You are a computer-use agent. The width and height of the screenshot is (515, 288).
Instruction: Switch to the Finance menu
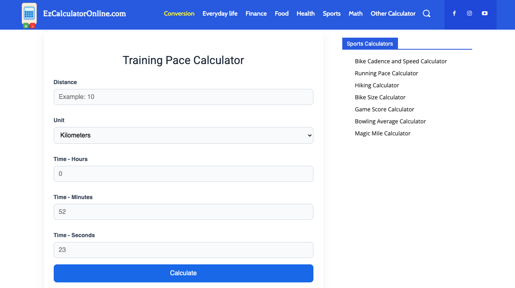point(256,13)
